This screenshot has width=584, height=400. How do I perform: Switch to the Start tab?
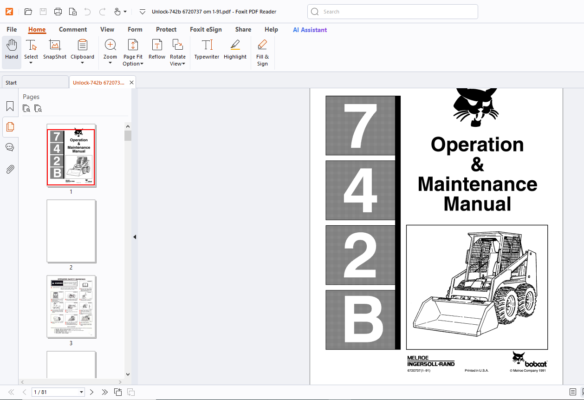click(x=35, y=82)
